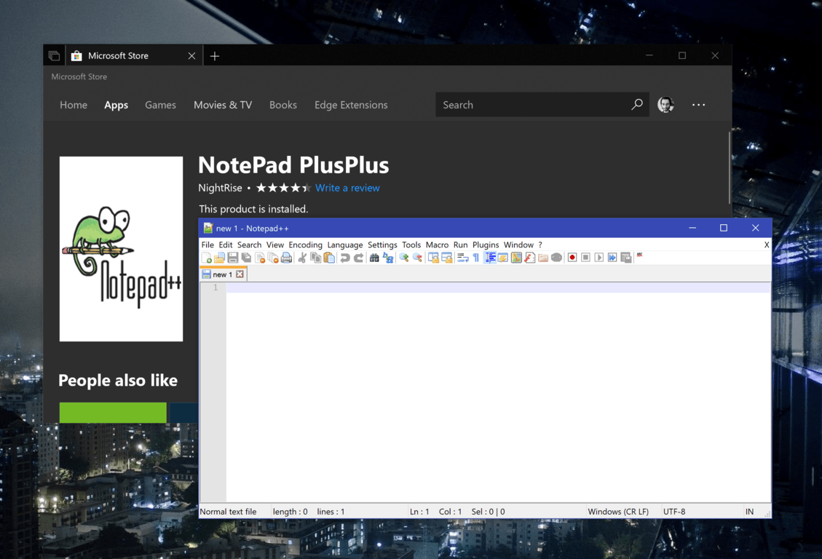Close the new 1 tab via red X

point(240,274)
